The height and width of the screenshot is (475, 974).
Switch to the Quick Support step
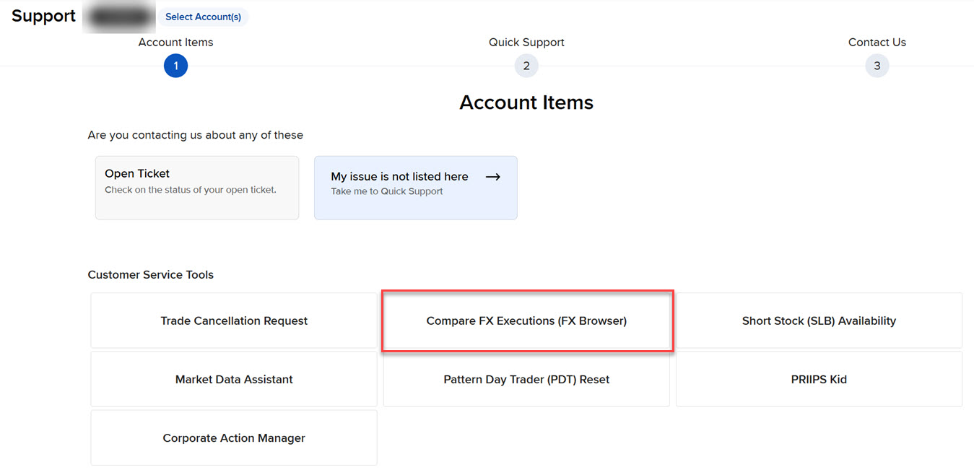(526, 66)
